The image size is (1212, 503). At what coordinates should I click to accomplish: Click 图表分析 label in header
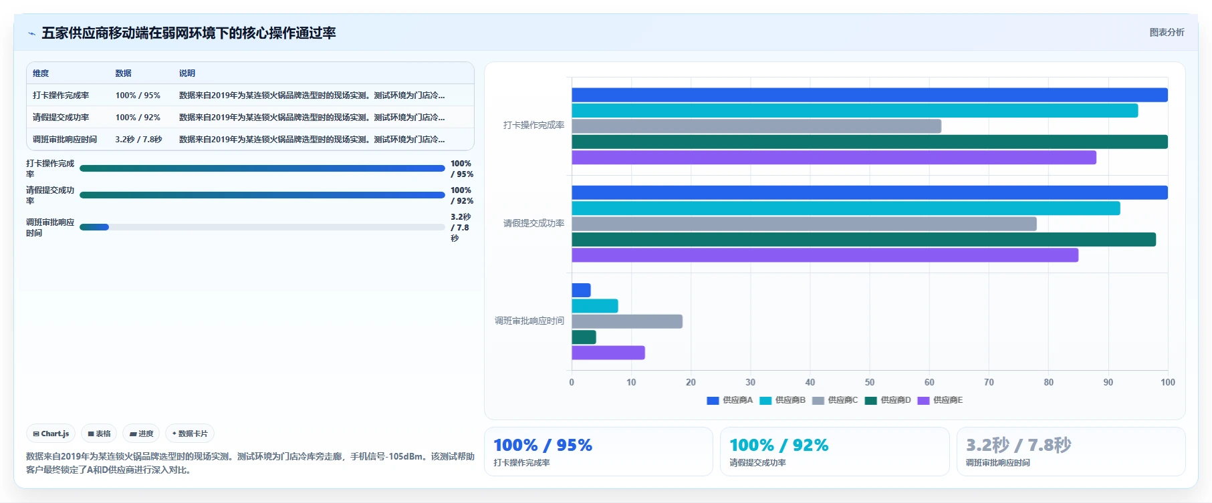pyautogui.click(x=1167, y=32)
